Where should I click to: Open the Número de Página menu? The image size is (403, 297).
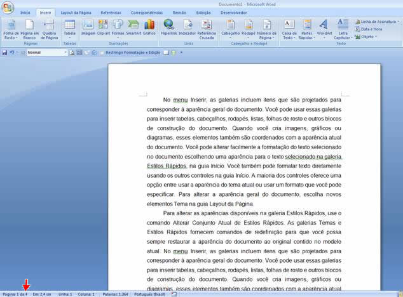click(267, 30)
